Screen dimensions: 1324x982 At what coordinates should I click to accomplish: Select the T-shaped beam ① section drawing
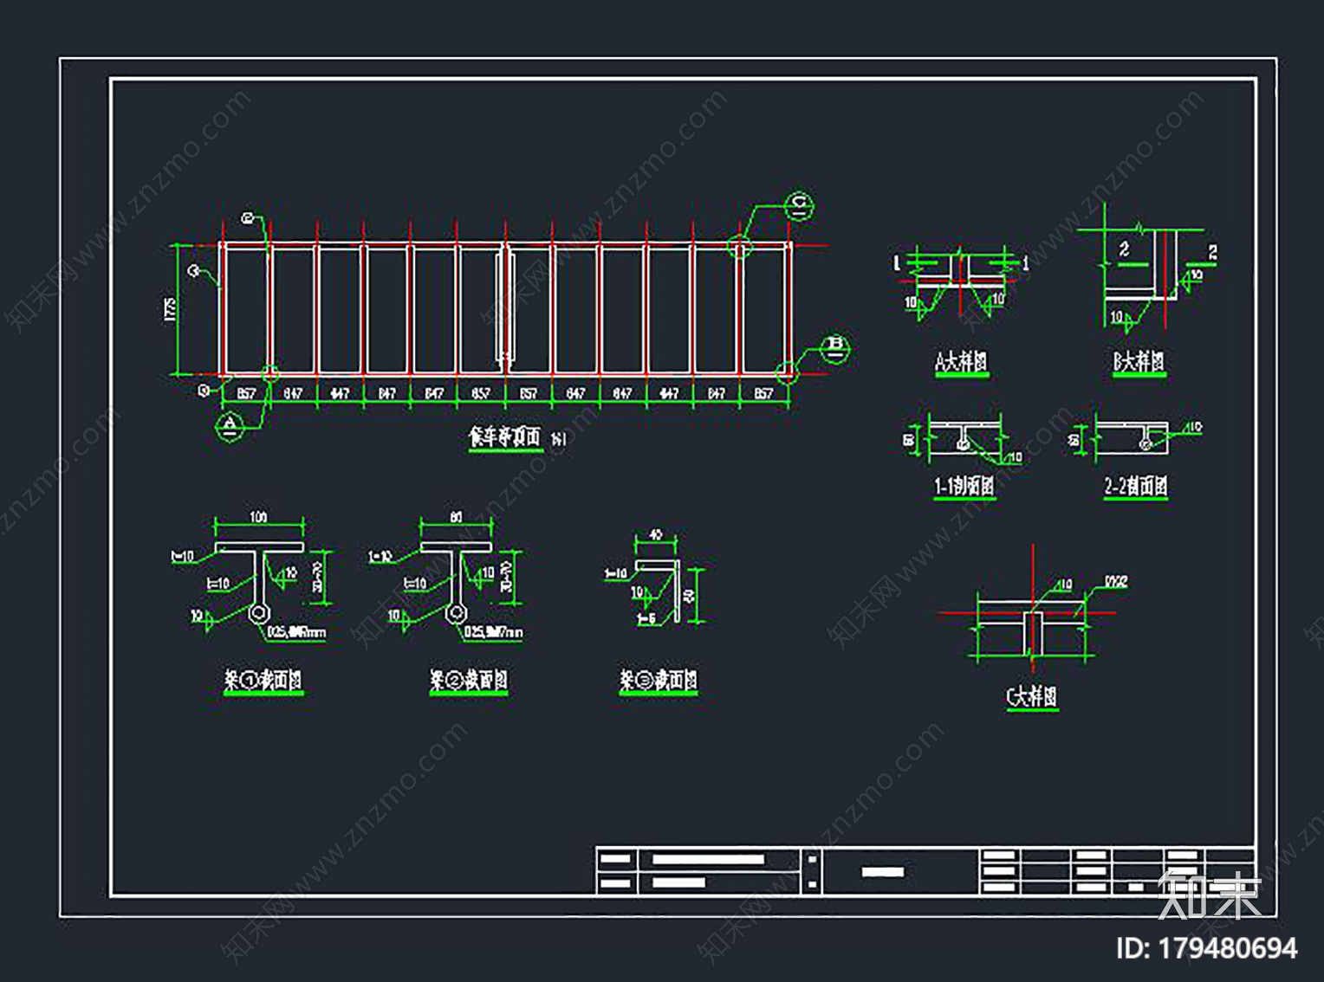pyautogui.click(x=259, y=580)
